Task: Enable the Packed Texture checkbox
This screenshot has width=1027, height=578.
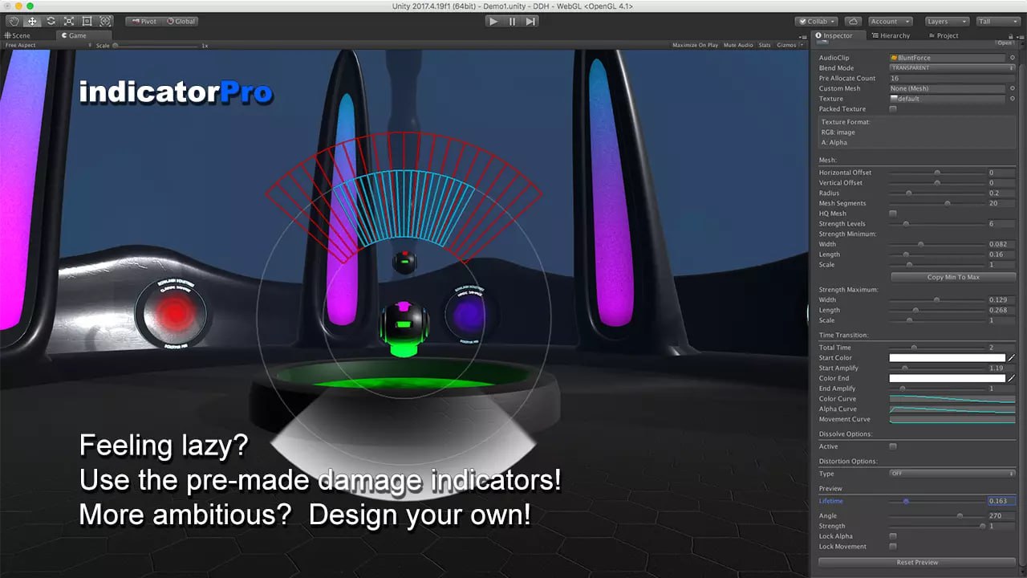Action: click(x=893, y=109)
